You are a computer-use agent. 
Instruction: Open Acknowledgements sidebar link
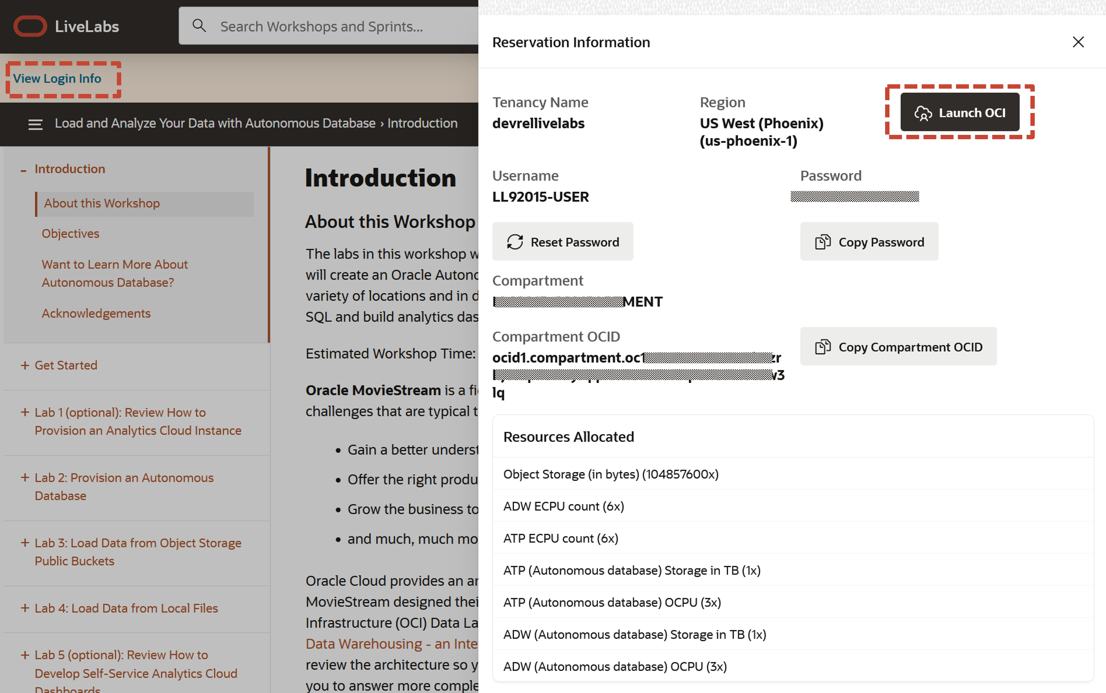point(96,313)
